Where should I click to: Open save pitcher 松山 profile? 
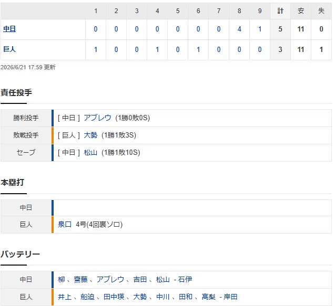point(90,152)
